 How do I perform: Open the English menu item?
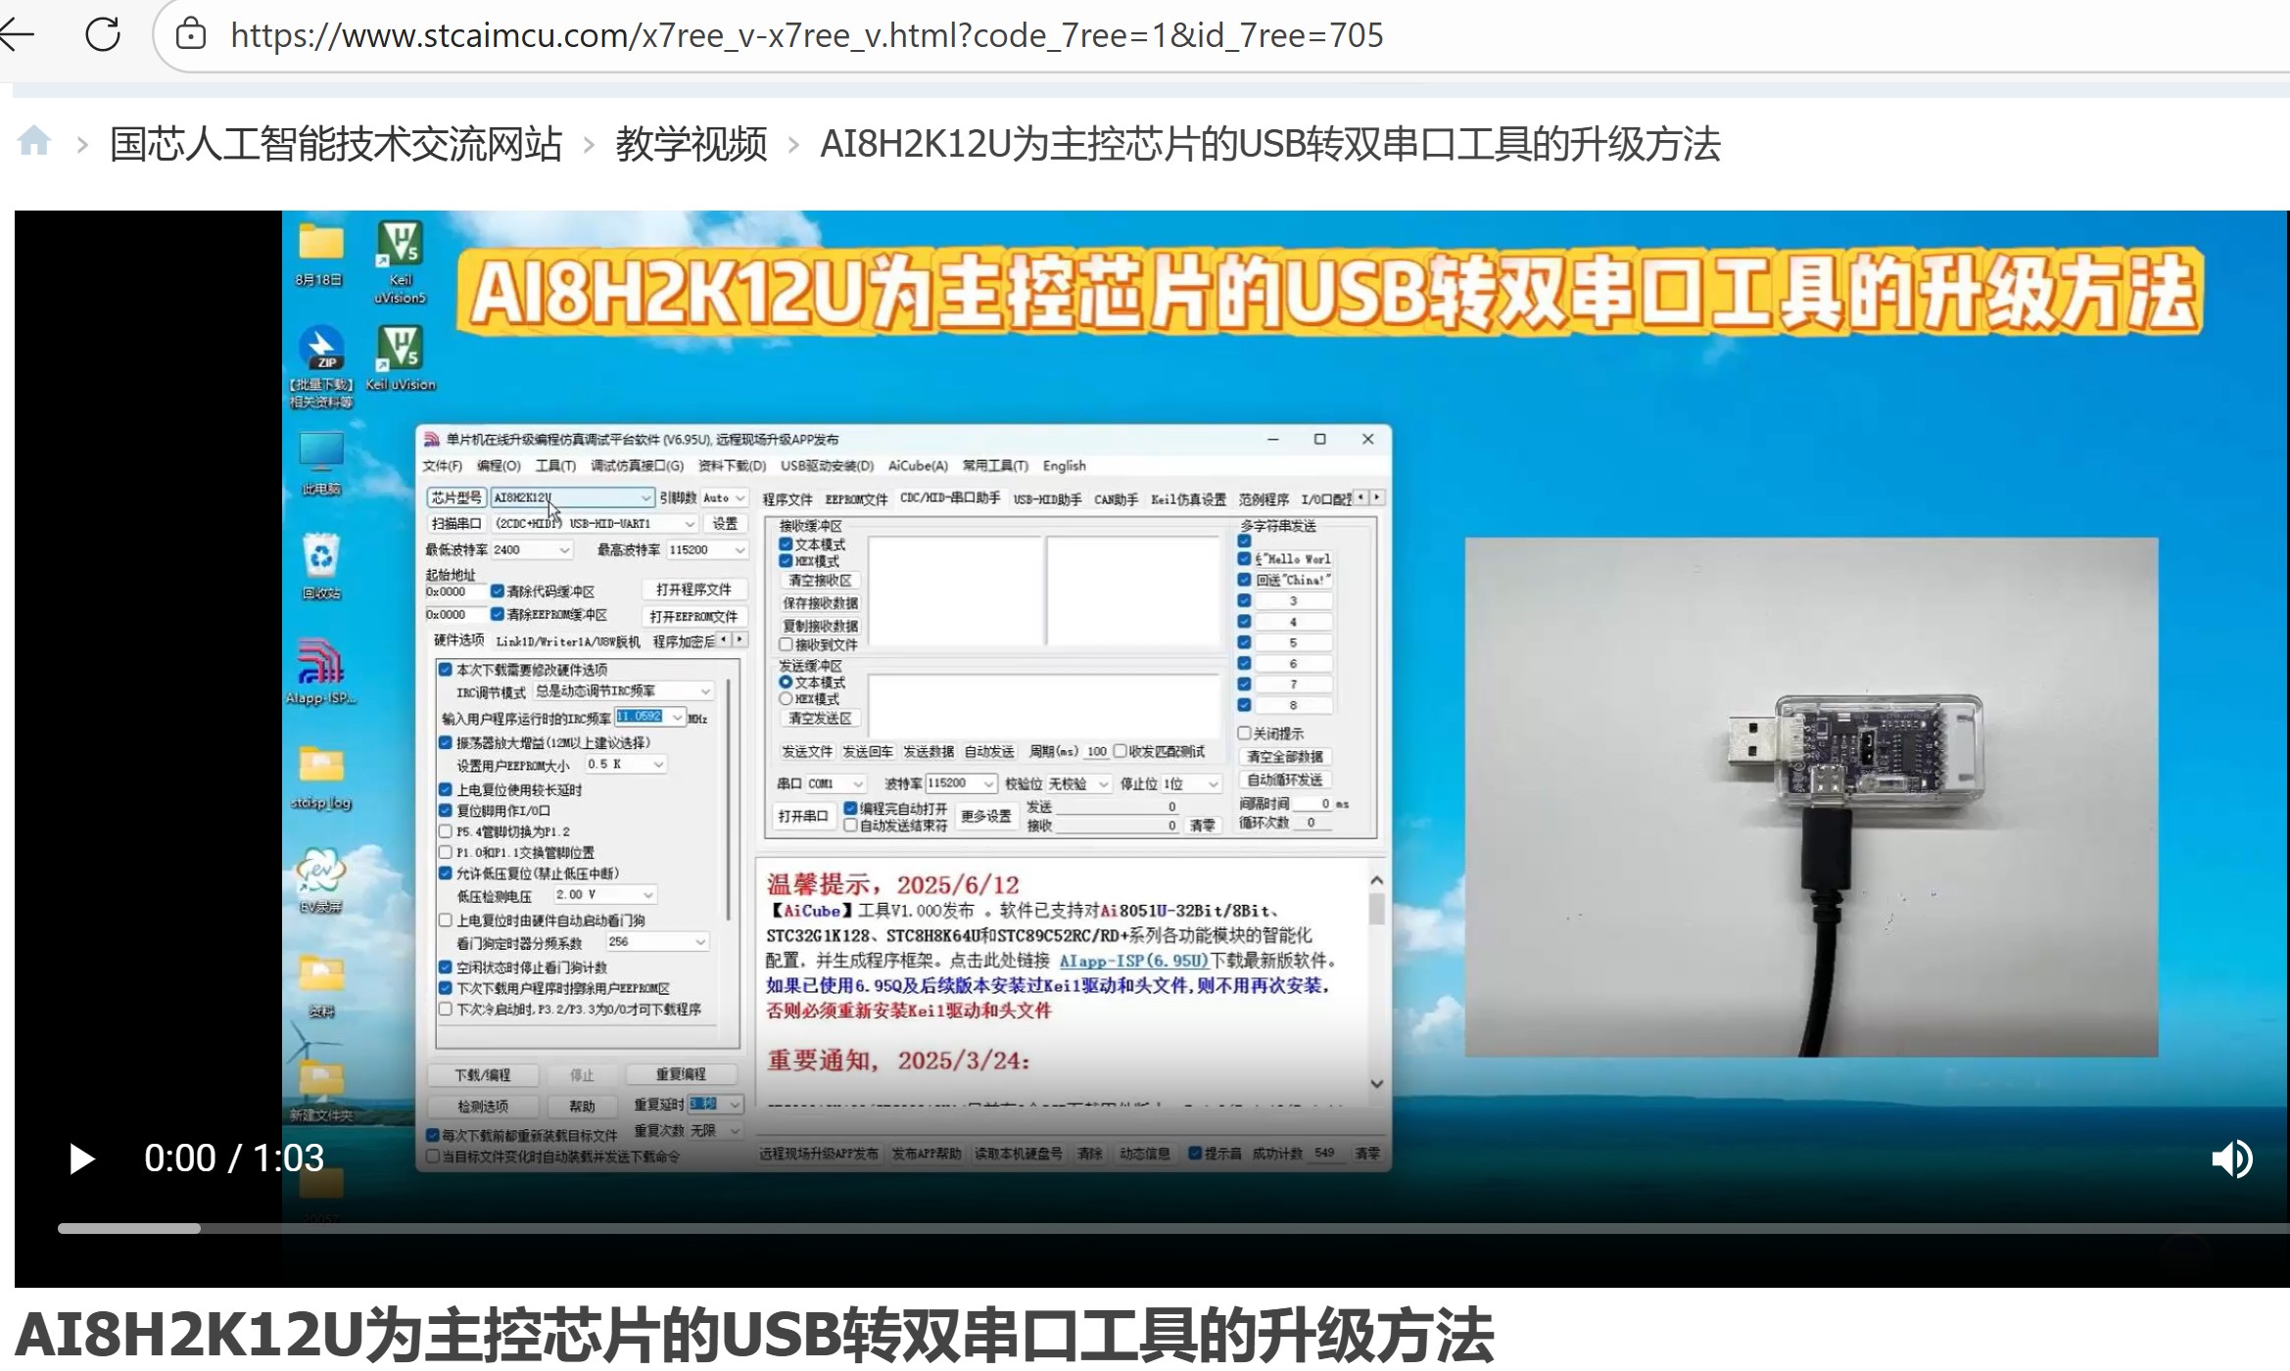pos(1063,466)
